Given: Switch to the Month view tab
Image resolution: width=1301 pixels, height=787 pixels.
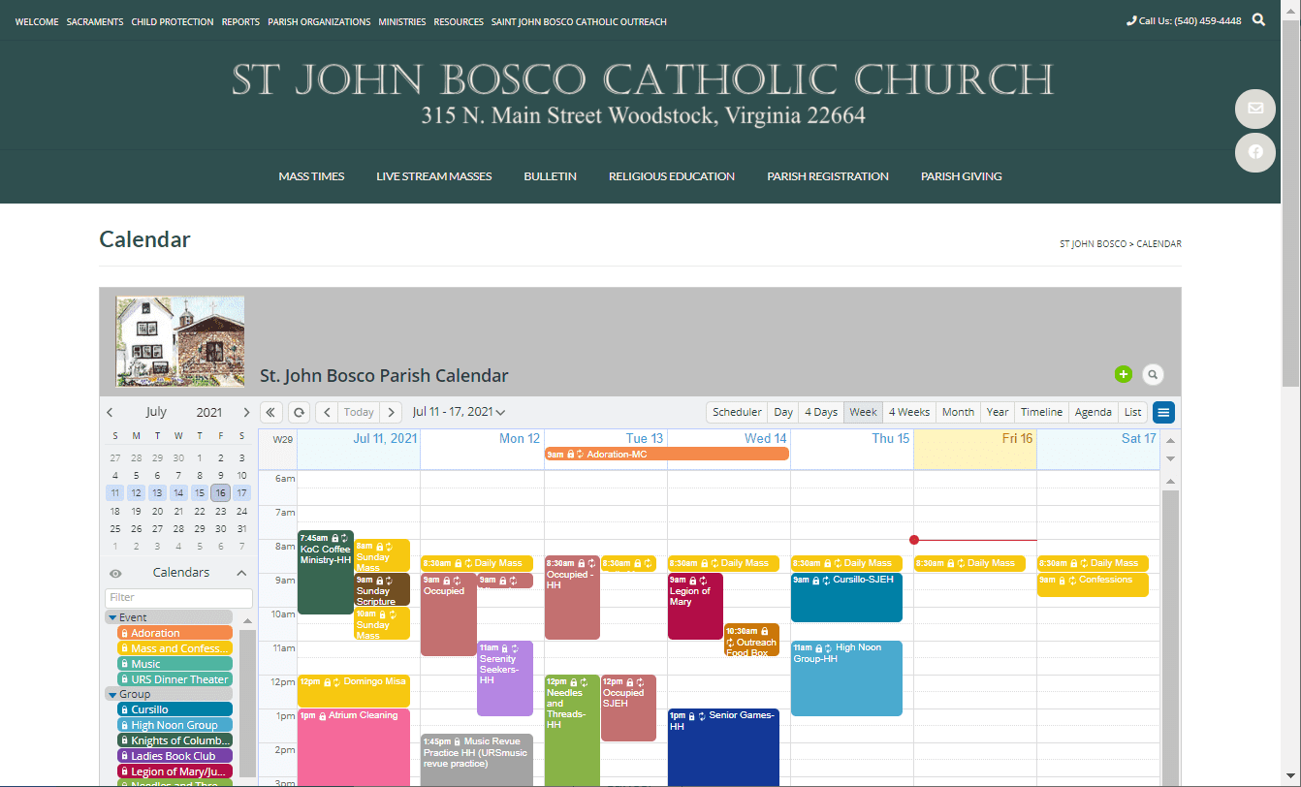Looking at the screenshot, I should point(958,412).
